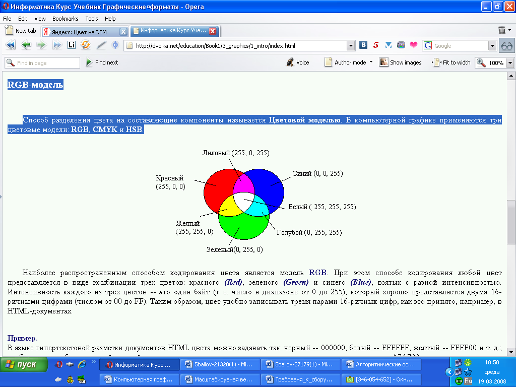516x387 pixels.
Task: Click the gray robot face toolbar icon
Action: (x=401, y=45)
